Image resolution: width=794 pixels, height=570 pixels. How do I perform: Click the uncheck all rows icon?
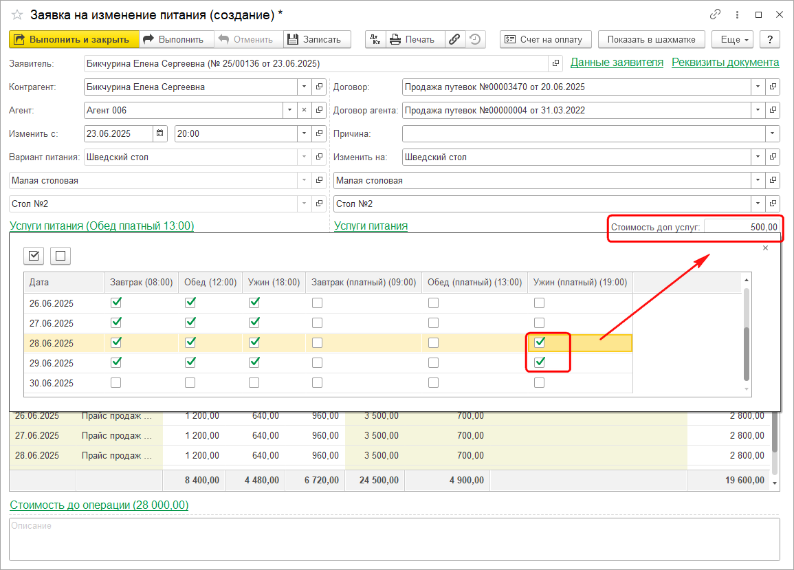(60, 256)
